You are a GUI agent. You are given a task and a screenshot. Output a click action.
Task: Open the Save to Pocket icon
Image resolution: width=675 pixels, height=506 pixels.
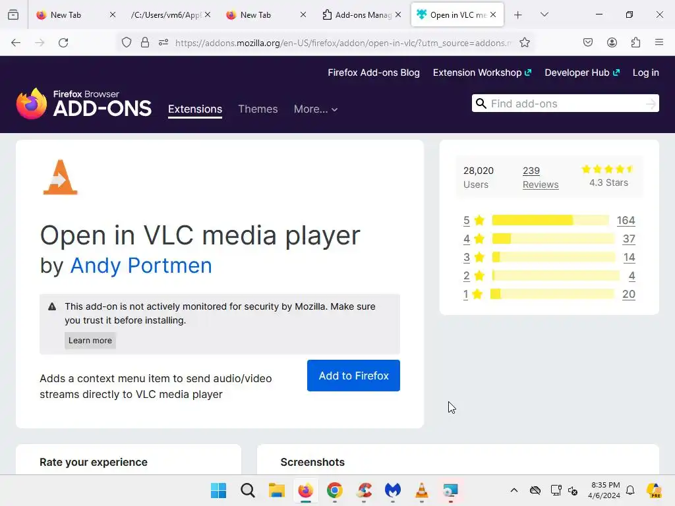pyautogui.click(x=588, y=42)
